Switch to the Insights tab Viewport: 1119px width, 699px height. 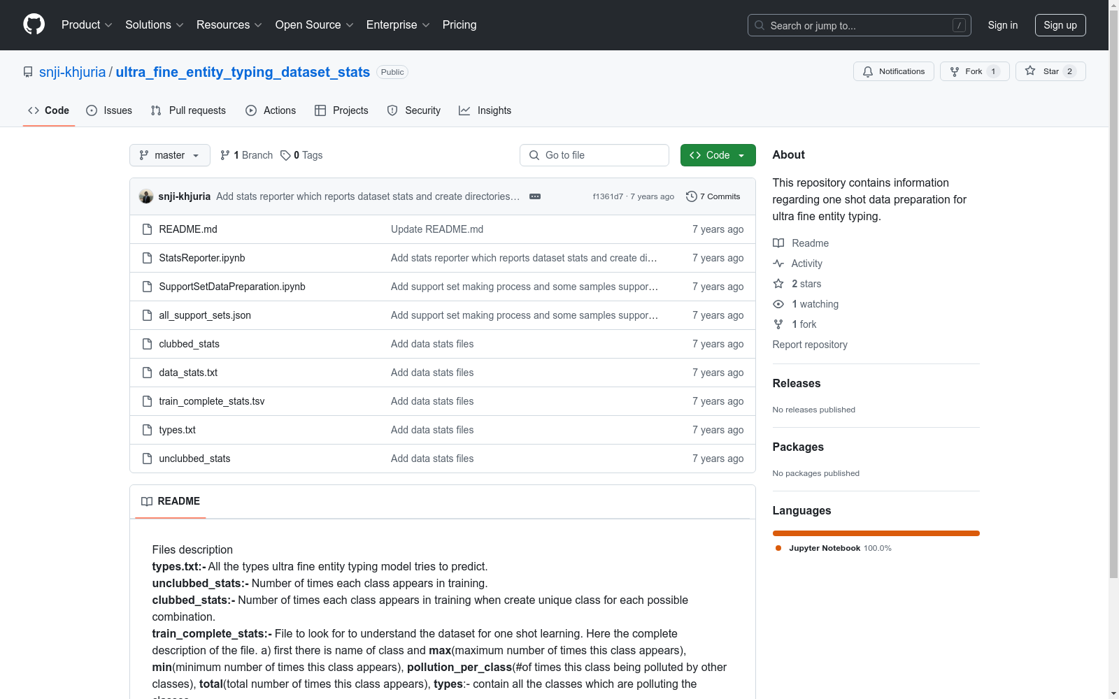coord(485,110)
